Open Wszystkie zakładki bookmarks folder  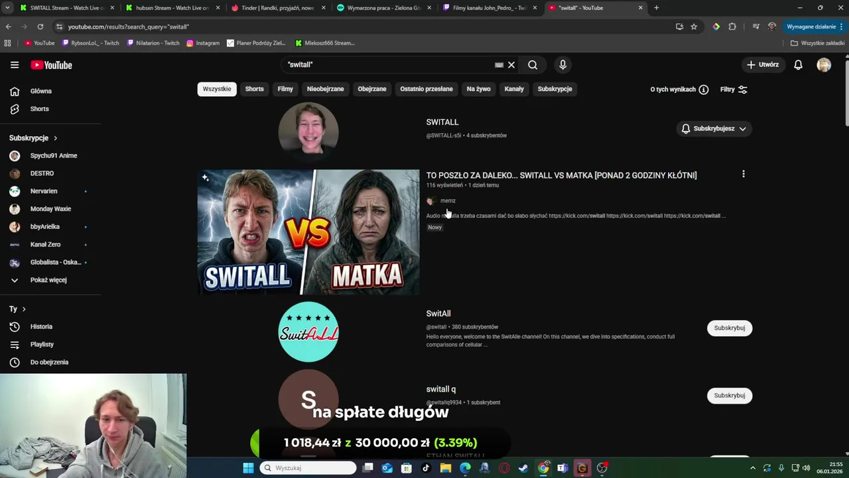[x=818, y=43]
